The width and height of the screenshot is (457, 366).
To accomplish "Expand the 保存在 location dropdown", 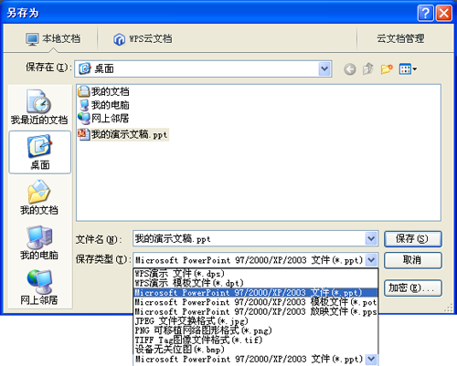I will pos(324,68).
